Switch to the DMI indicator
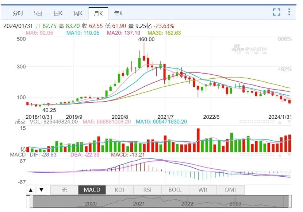Screen dimensions: 303x212 (x=230, y=190)
